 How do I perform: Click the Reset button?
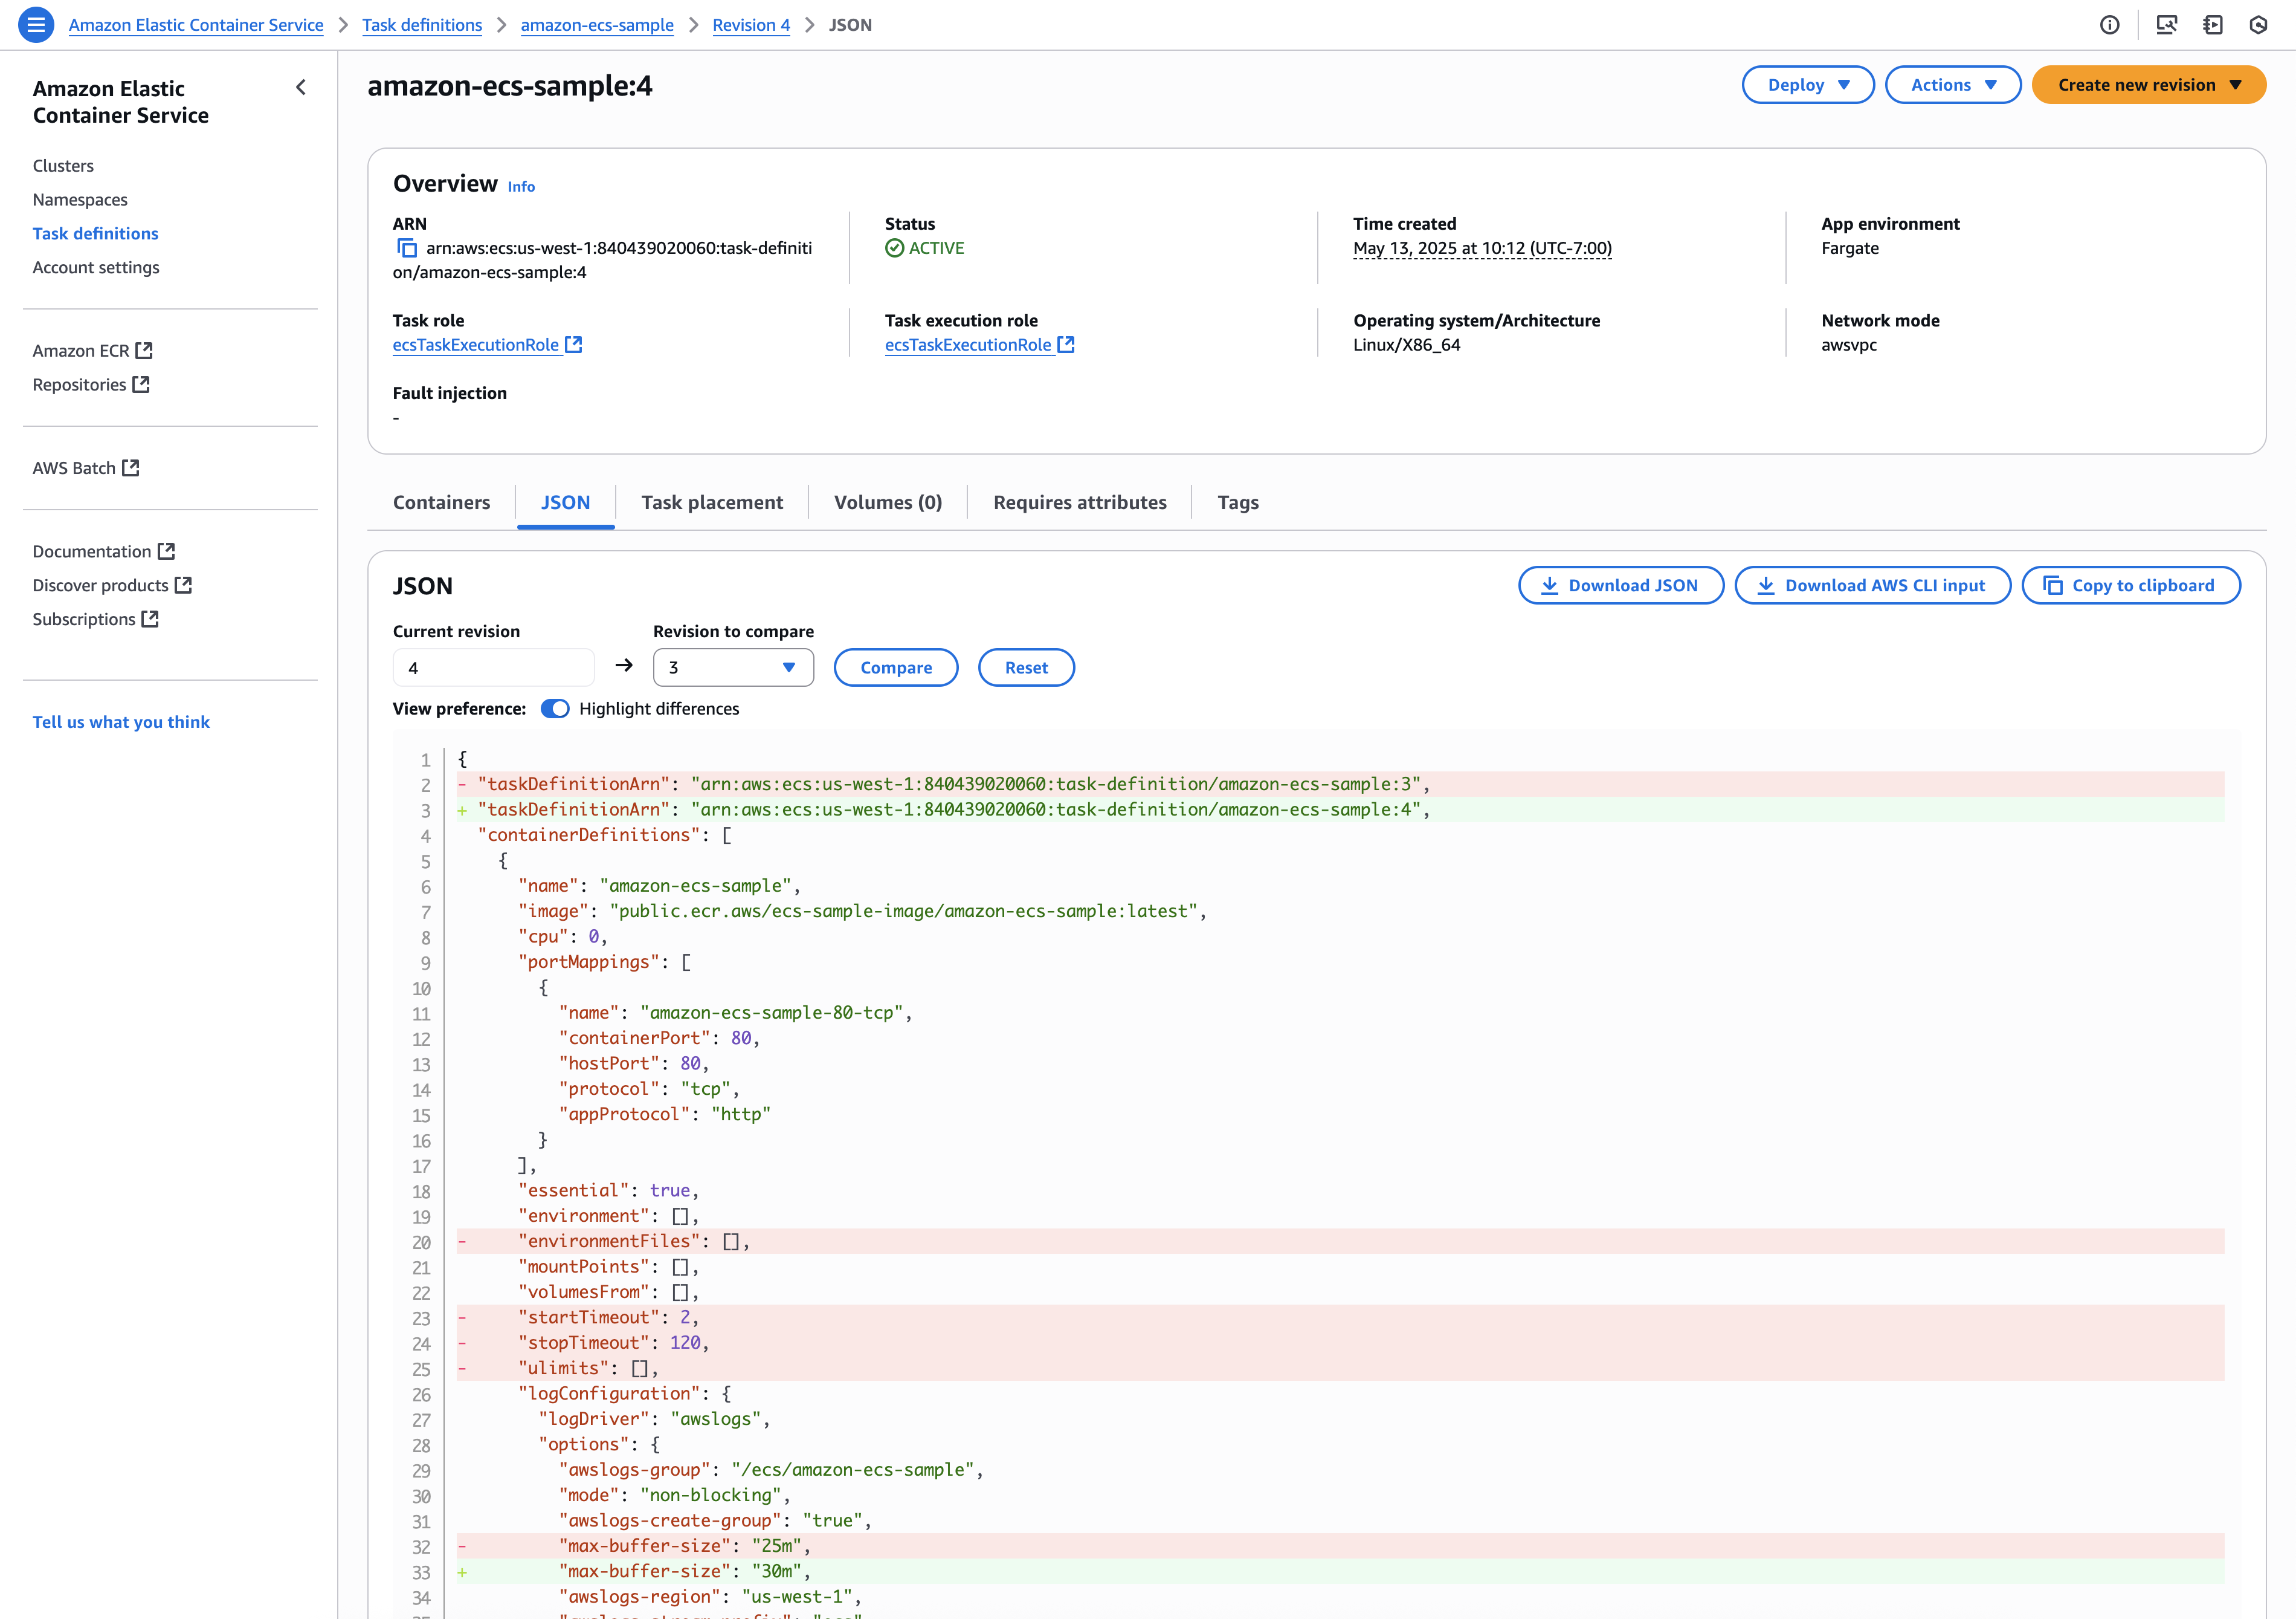tap(1026, 667)
